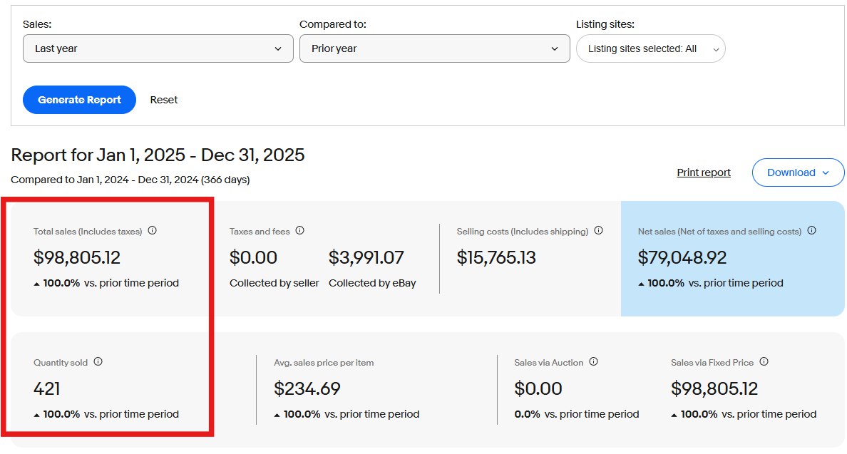The height and width of the screenshot is (454, 847).
Task: Open the Listing sites selection dropdown
Action: pos(650,48)
